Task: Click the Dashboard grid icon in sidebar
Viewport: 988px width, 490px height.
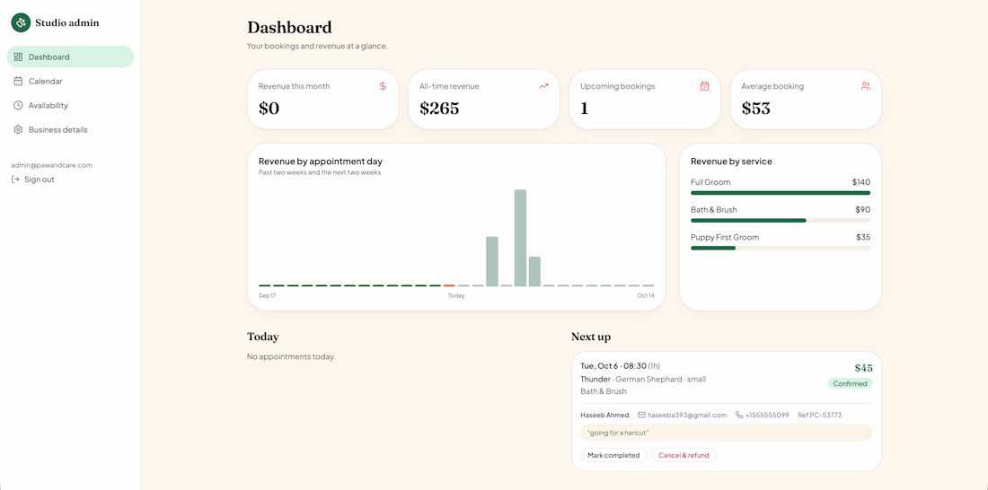Action: 18,57
